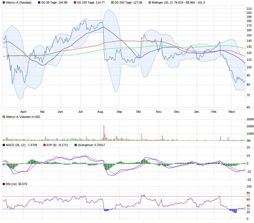Screen dimensions: 254x223
Task: Click the Alteryx A (Nasdaq) legend swatch
Action: (4, 2)
